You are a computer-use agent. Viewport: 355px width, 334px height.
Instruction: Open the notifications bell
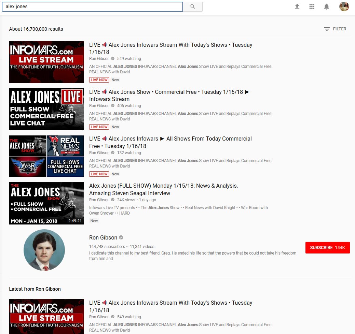click(x=327, y=6)
